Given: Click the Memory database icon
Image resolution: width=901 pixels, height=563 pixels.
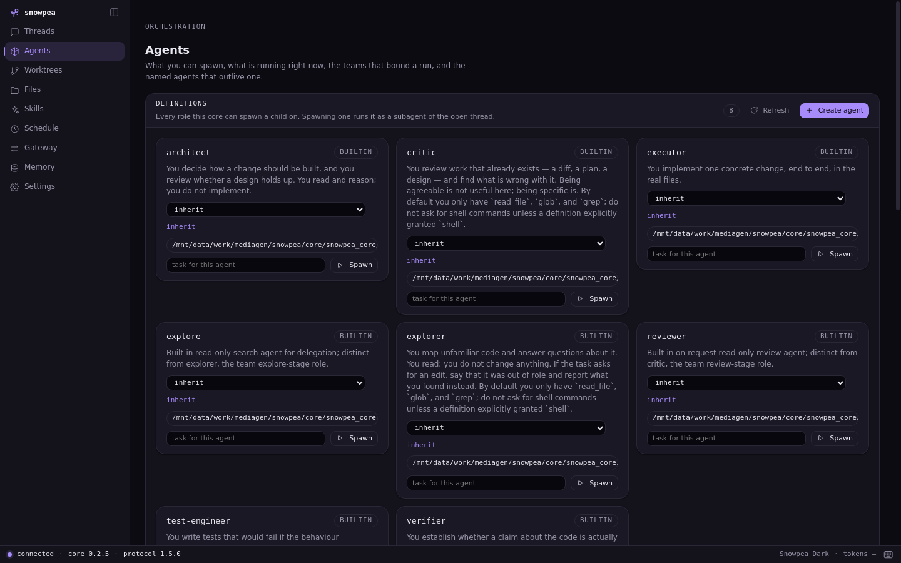Looking at the screenshot, I should pos(15,167).
